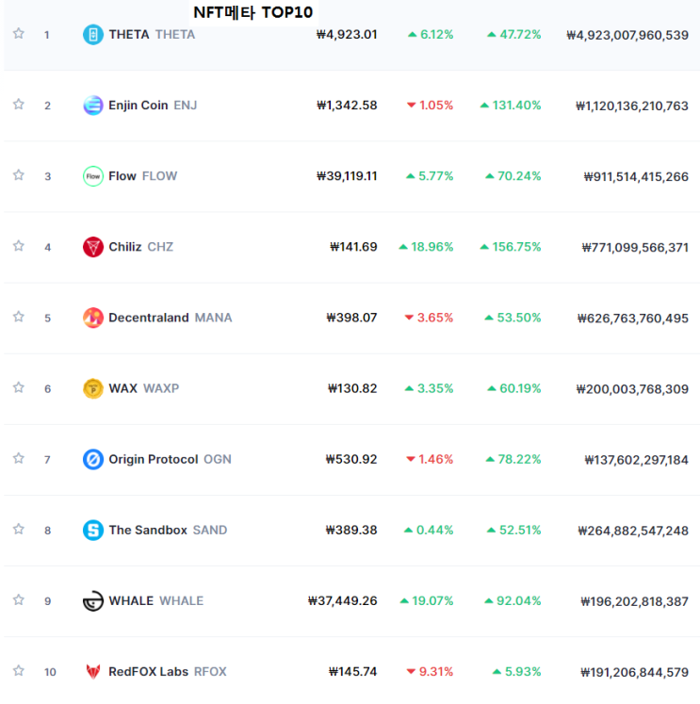
Task: Click the Flow coin logo icon
Action: point(93,176)
